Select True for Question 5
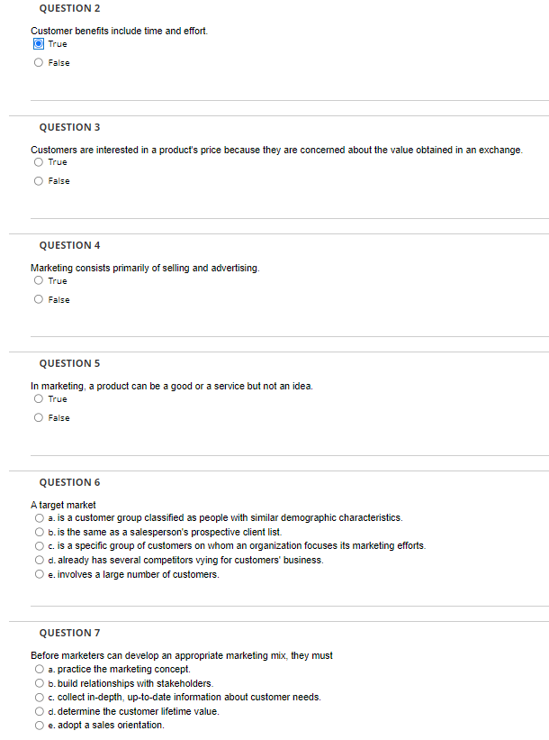 coord(38,398)
